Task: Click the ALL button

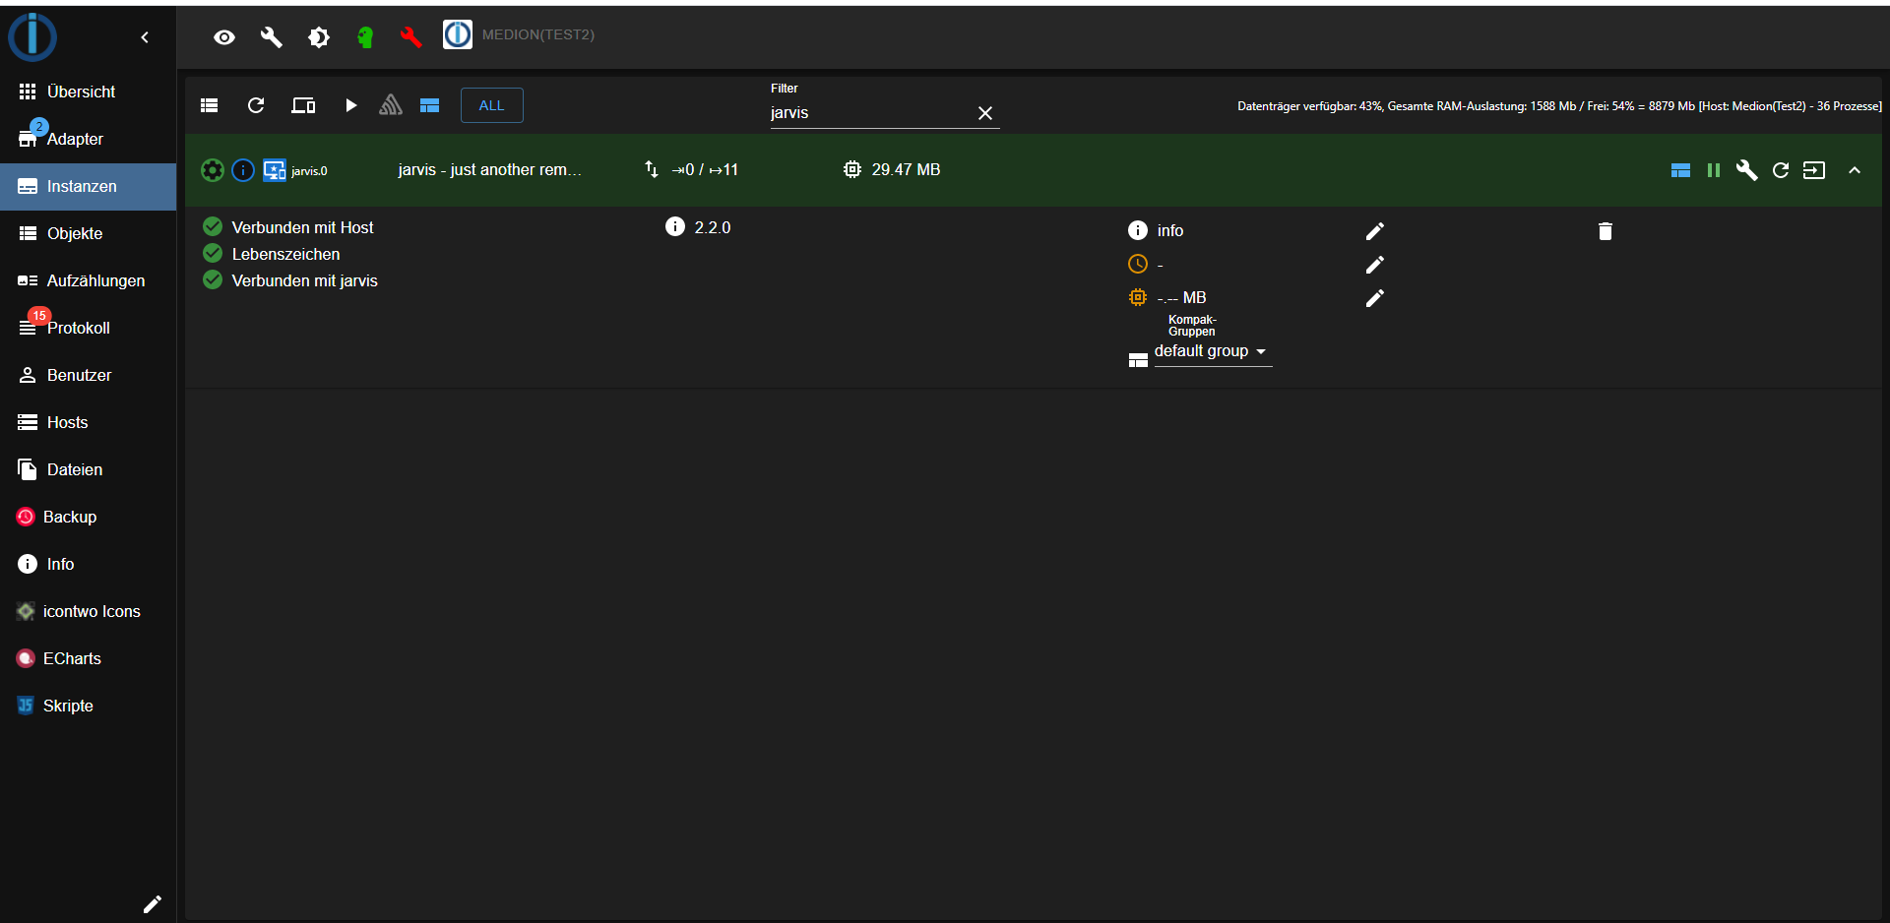Action: click(x=491, y=105)
